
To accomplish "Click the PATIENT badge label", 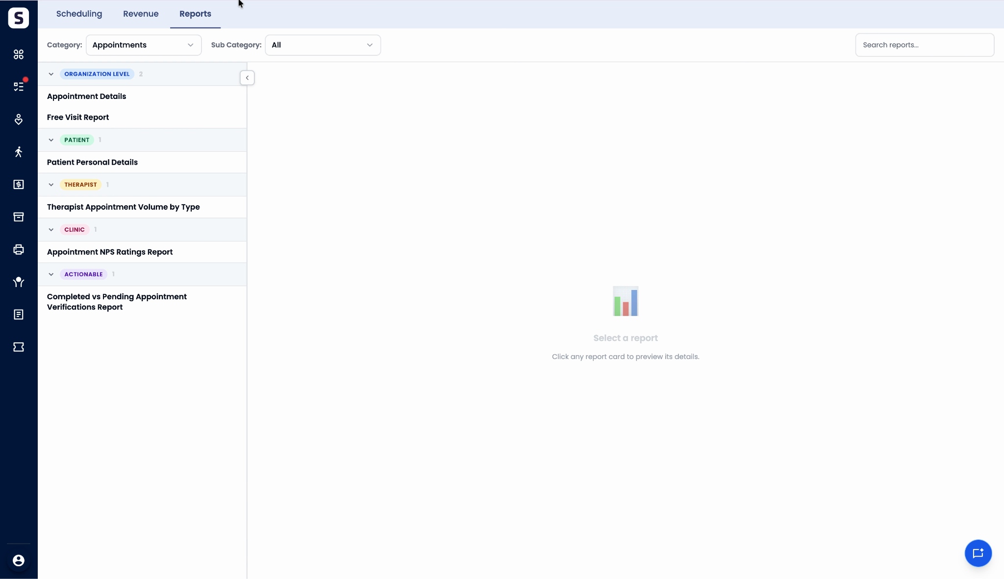I will [77, 140].
